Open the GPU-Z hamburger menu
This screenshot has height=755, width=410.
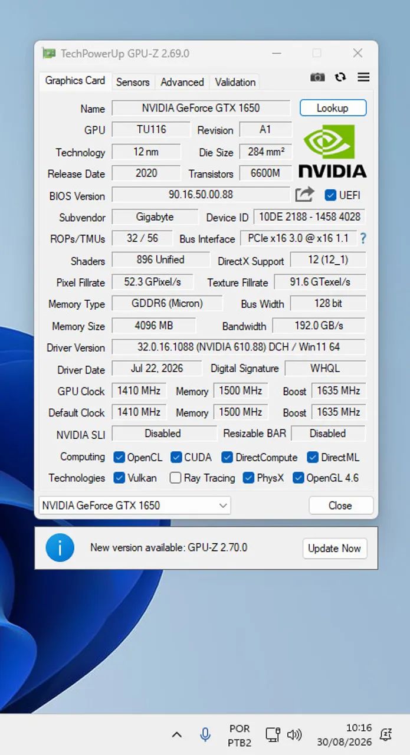coord(363,77)
